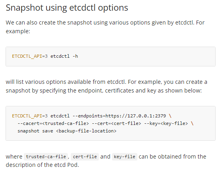Click the --key=<key-file> option

point(166,123)
